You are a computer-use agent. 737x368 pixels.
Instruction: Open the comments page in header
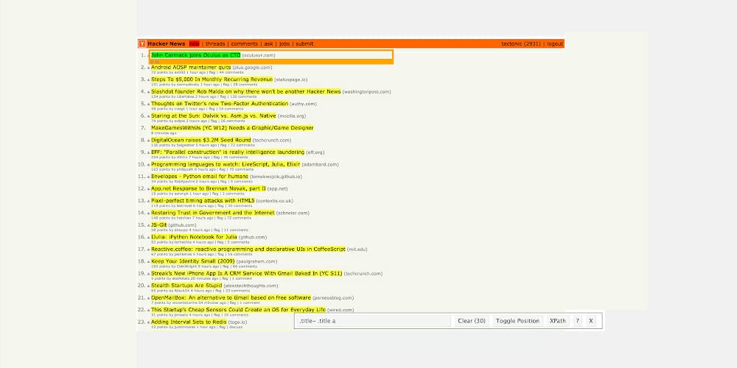(245, 43)
